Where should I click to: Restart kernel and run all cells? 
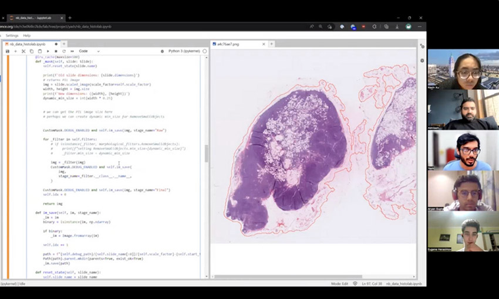(x=70, y=52)
